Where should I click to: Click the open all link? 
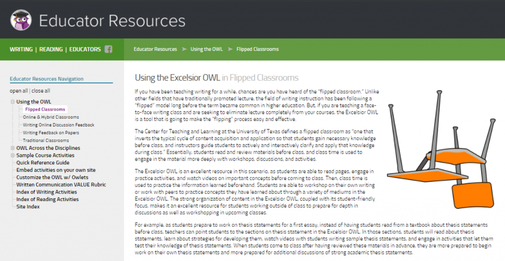click(x=19, y=91)
